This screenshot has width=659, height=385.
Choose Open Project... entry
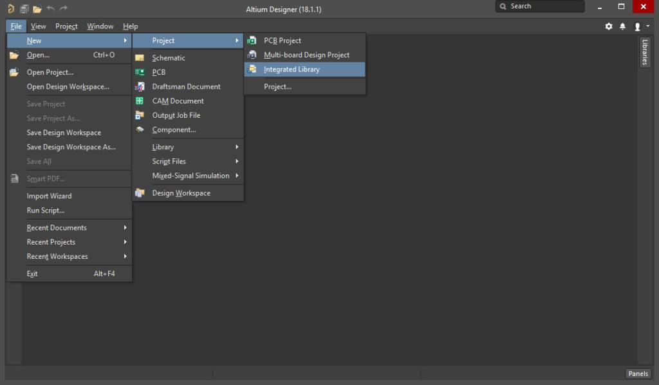pos(70,72)
